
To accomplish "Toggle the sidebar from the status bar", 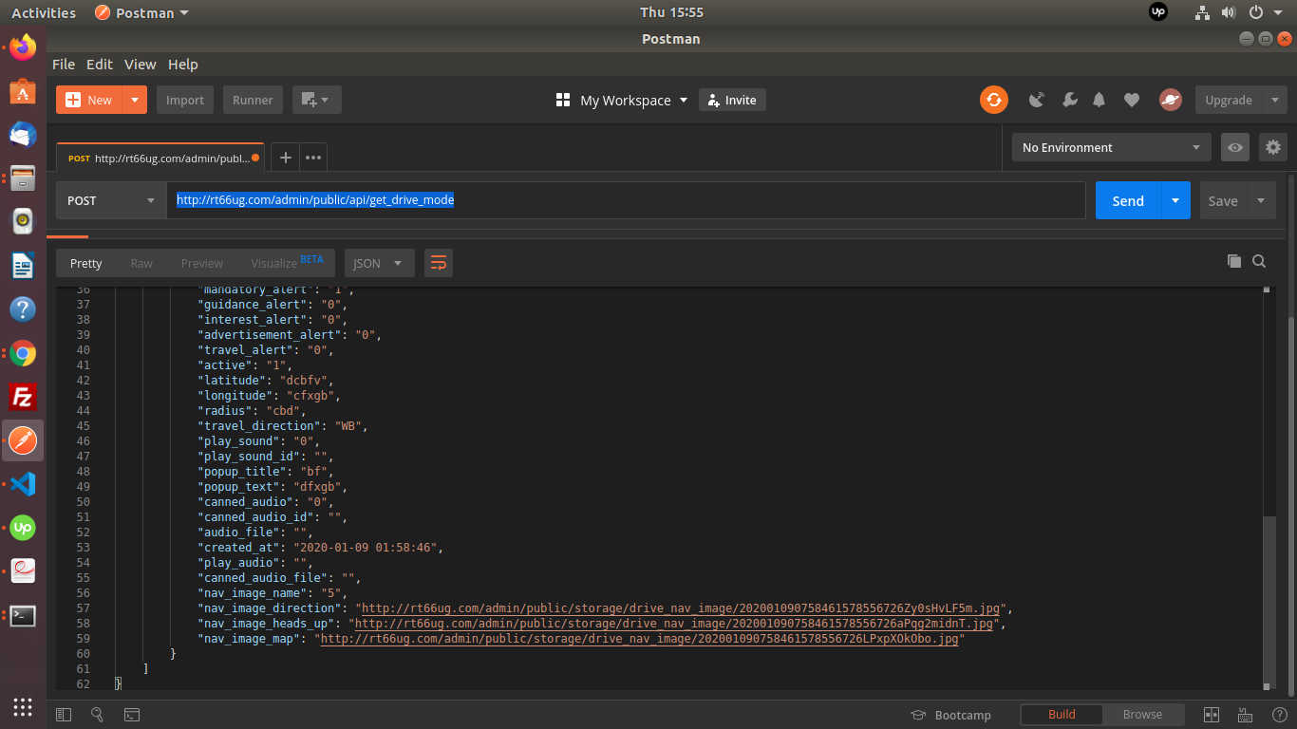I will 64,715.
